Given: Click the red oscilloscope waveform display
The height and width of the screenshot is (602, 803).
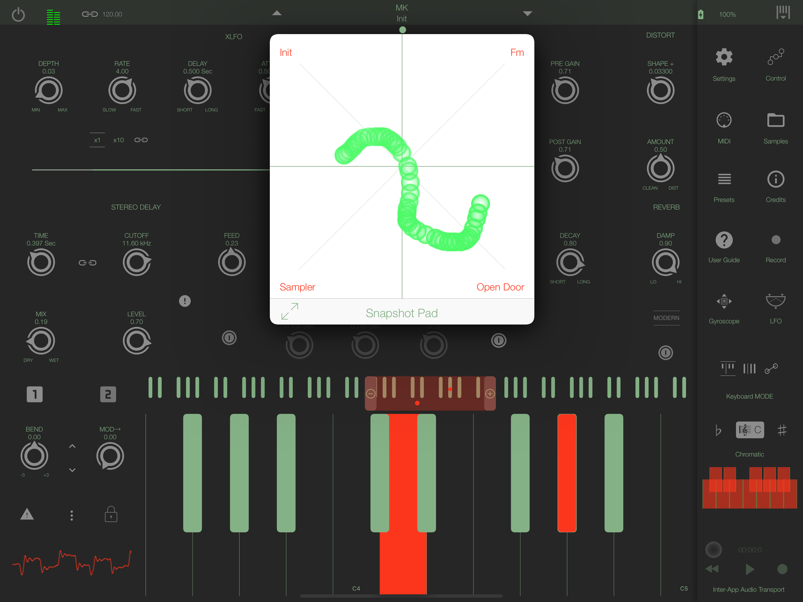Looking at the screenshot, I should click(x=71, y=563).
